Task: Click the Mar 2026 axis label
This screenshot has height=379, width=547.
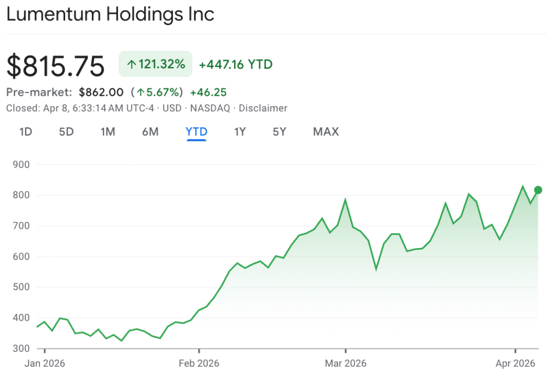Action: [346, 363]
